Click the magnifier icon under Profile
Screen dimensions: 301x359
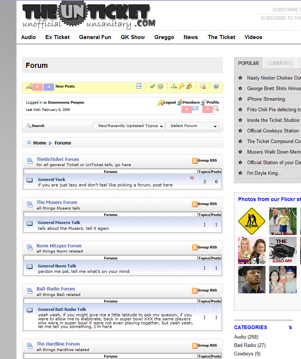(216, 108)
